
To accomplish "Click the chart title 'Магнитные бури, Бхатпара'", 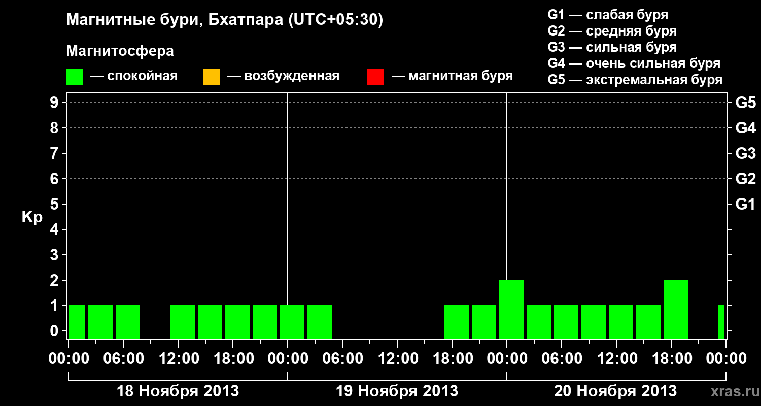I will coord(175,20).
